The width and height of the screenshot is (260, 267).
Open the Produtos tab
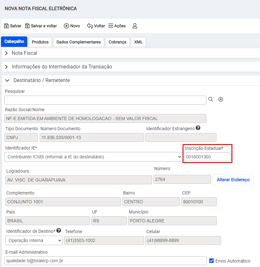click(x=40, y=42)
